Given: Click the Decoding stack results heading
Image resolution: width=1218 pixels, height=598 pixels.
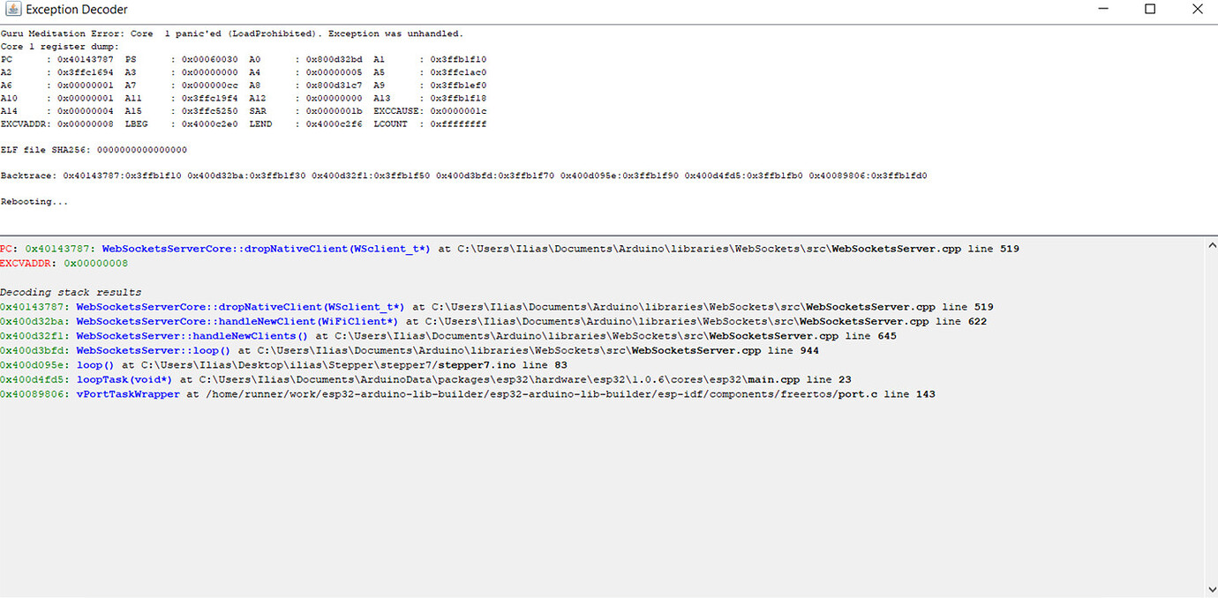Looking at the screenshot, I should click(x=69, y=291).
